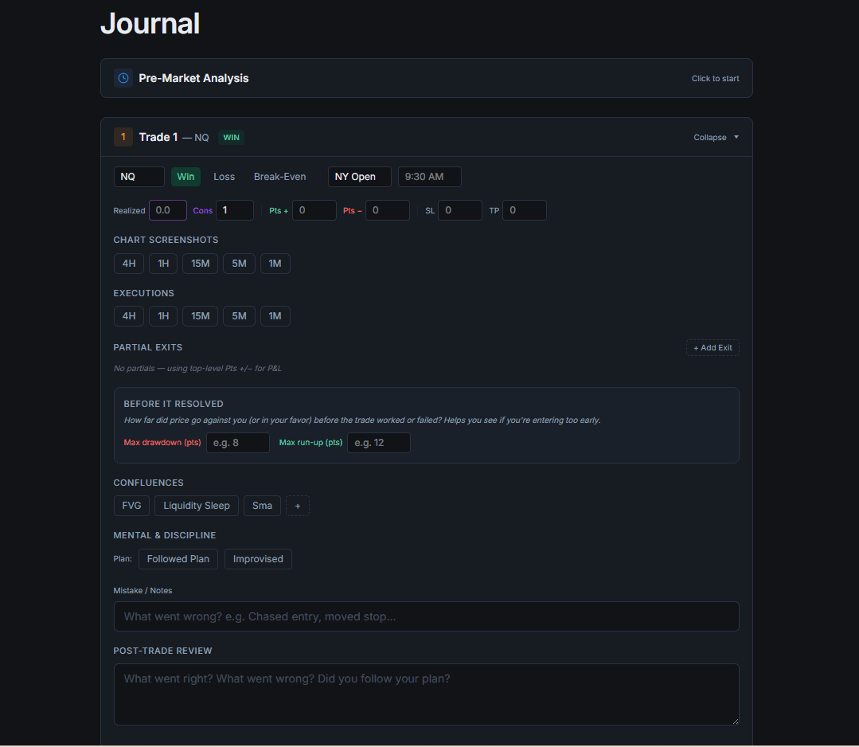Viewport: 859px width, 747px height.
Task: Select the FVG confluence tag
Action: tap(131, 505)
